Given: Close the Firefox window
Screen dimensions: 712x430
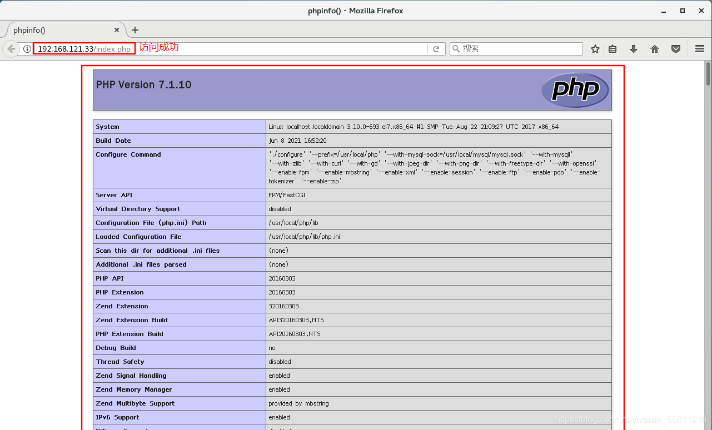Looking at the screenshot, I should click(701, 11).
